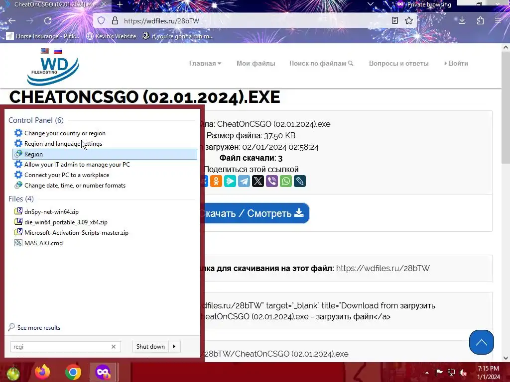Viewport: 510px width, 382px height.
Task: Share link via green paper-plane icon
Action: click(230, 181)
